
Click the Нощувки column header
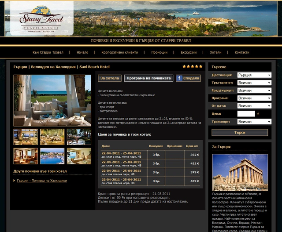tap(156, 146)
